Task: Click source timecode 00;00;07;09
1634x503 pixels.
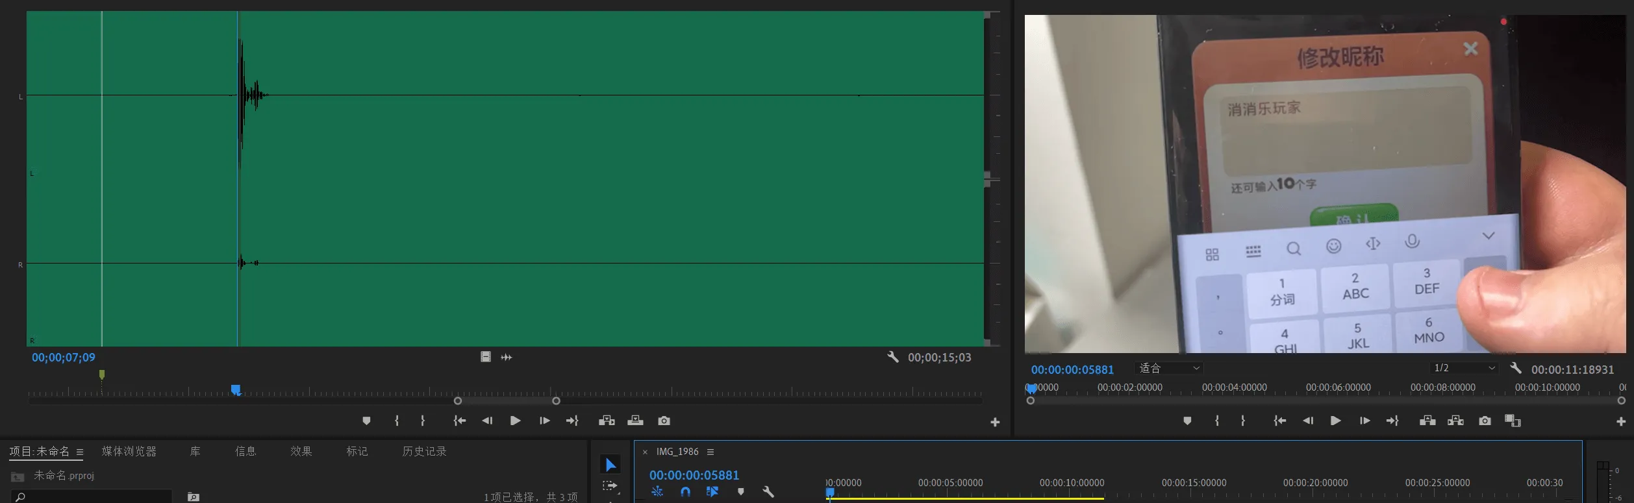Action: pos(64,358)
